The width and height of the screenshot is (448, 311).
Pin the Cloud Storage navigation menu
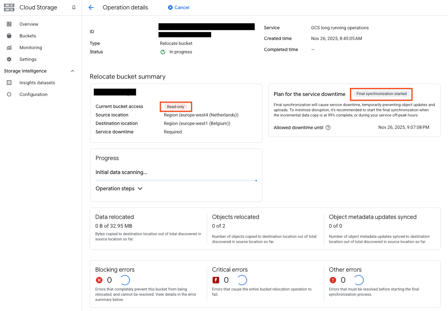point(74,7)
